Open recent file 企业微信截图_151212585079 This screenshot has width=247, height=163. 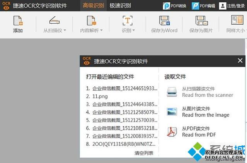tap(122, 113)
